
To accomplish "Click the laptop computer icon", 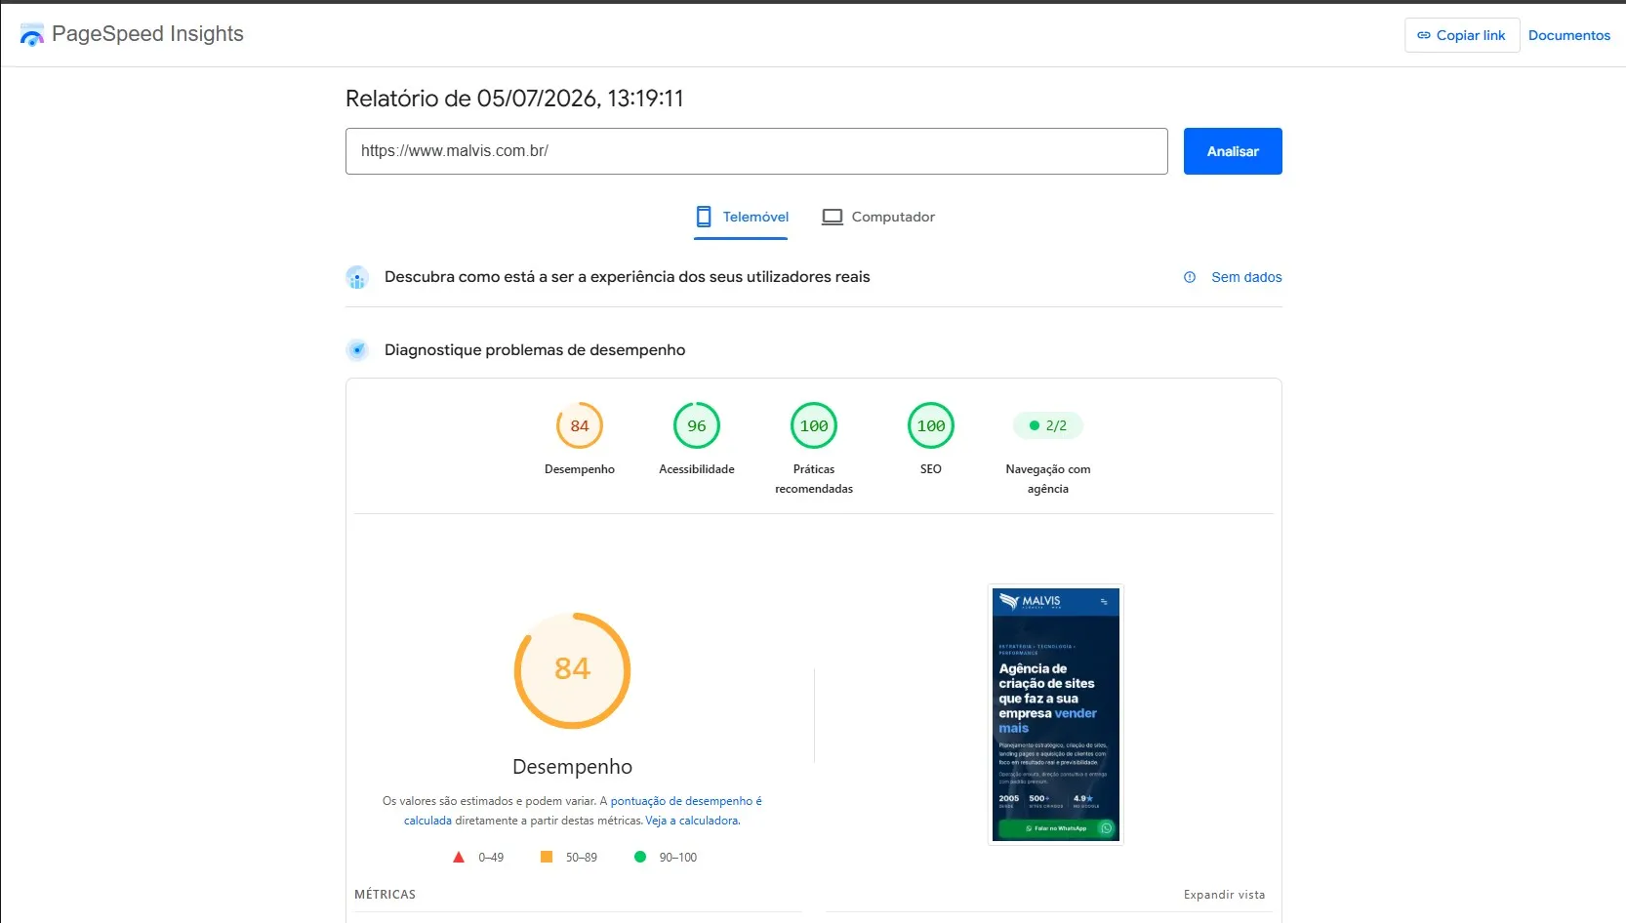I will 833,218.
